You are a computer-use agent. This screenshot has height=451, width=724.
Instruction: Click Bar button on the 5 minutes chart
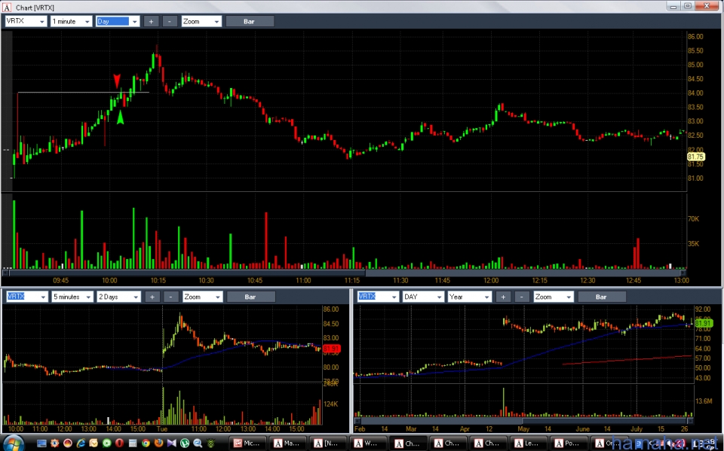click(250, 297)
